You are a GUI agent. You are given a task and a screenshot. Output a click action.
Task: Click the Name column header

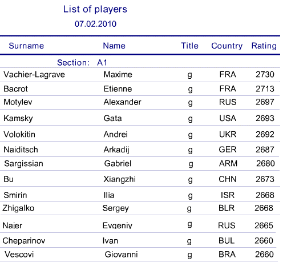coord(114,46)
